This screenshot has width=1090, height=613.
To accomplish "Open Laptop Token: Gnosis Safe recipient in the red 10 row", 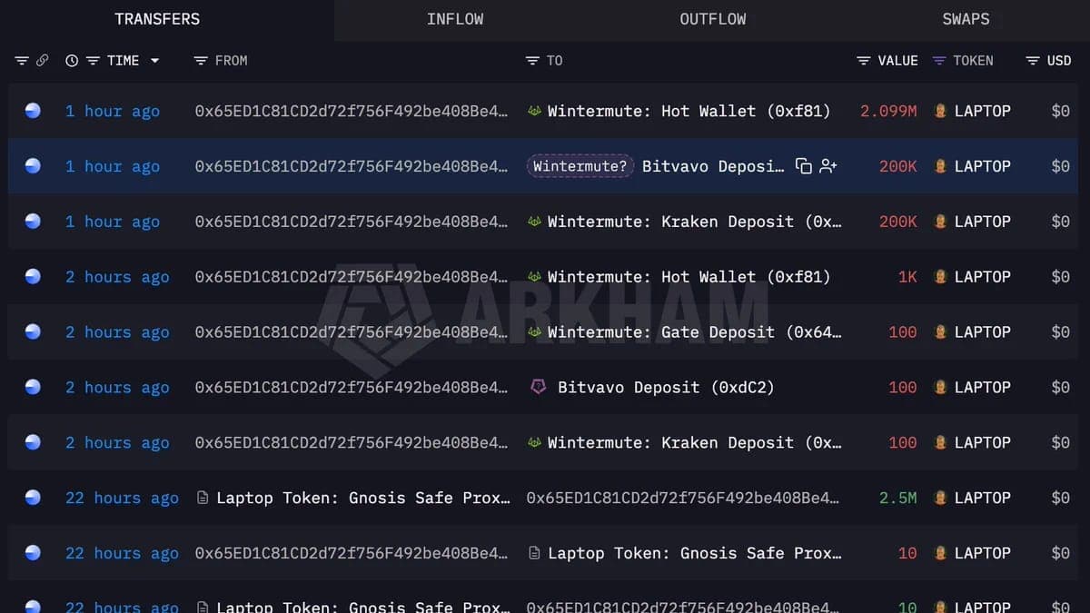I will coord(694,553).
